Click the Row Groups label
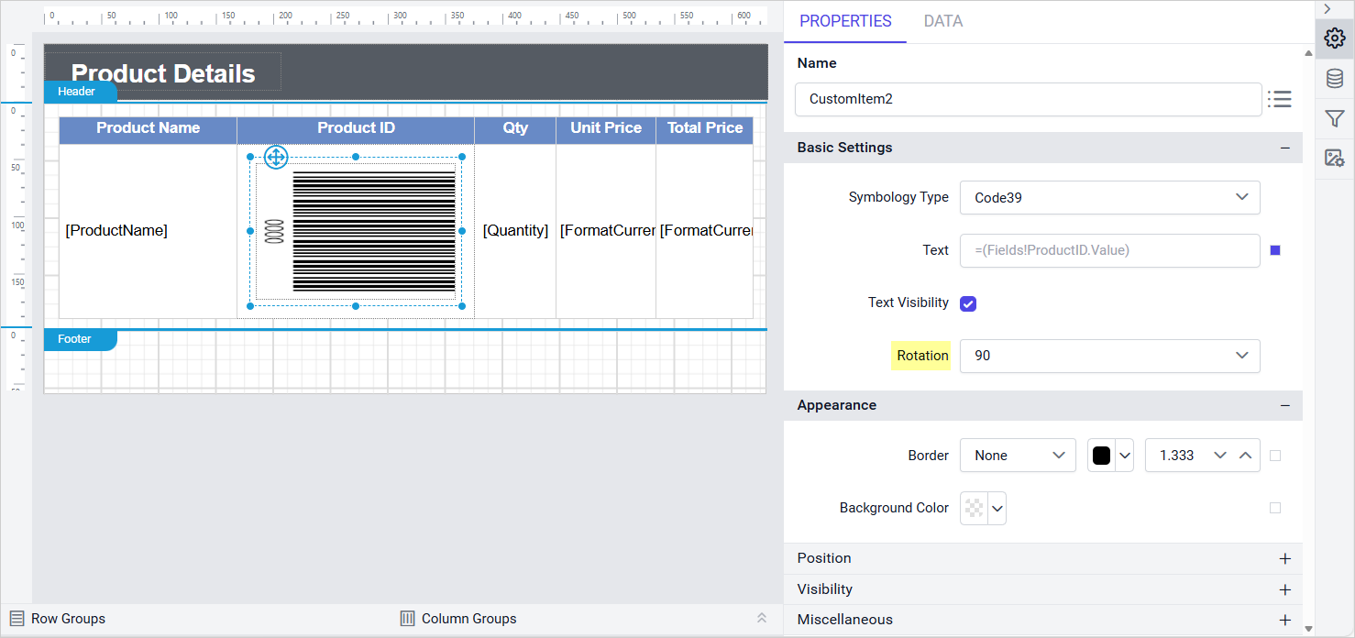 (x=68, y=619)
